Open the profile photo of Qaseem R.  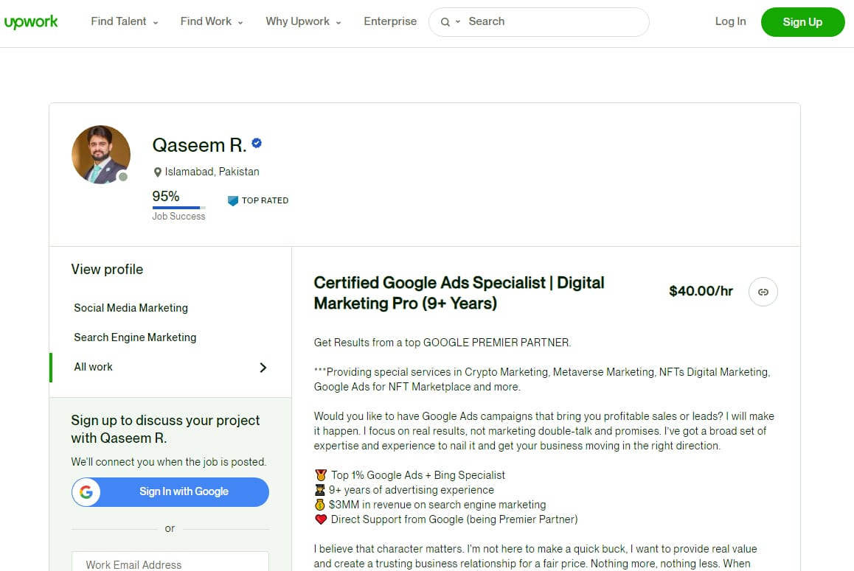tap(100, 154)
